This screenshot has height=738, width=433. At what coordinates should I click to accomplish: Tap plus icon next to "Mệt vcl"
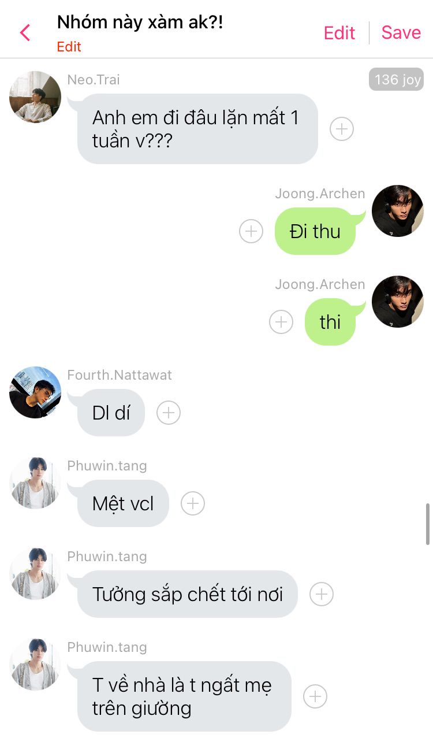coord(193,503)
